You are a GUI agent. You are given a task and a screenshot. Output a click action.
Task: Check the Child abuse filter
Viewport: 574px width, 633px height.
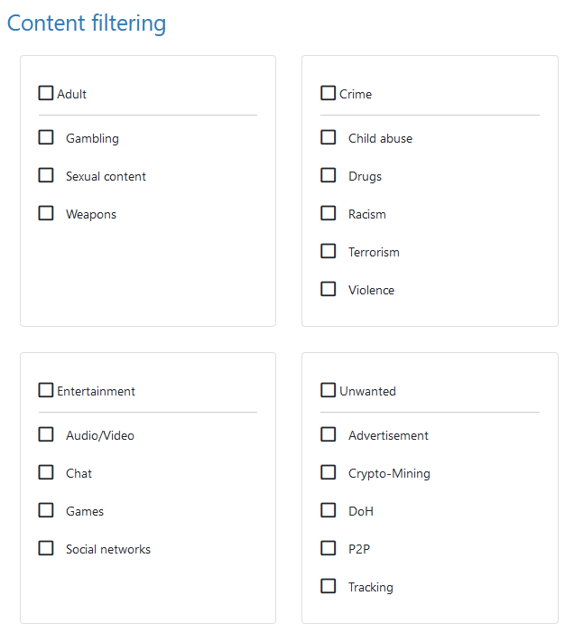tap(329, 137)
